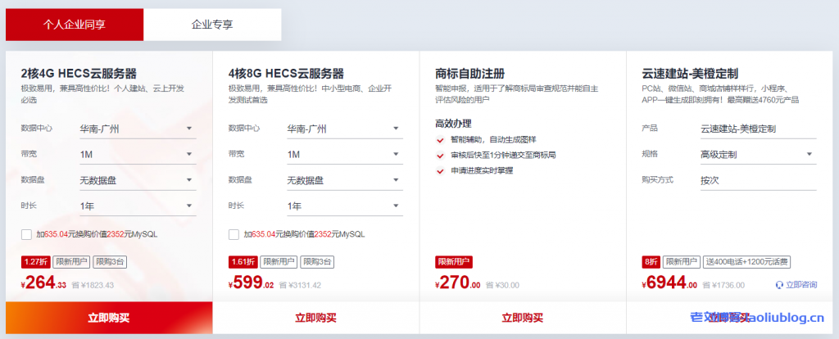Click the 送400电话+1200元话费 tag
The image size is (839, 339).
pyautogui.click(x=746, y=262)
